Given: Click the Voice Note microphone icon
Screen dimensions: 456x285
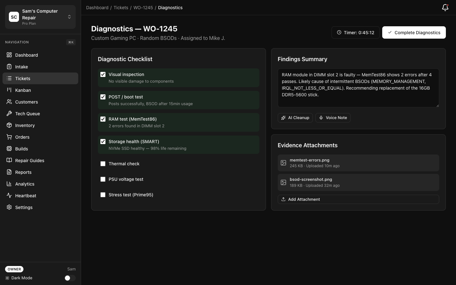Looking at the screenshot, I should (321, 118).
